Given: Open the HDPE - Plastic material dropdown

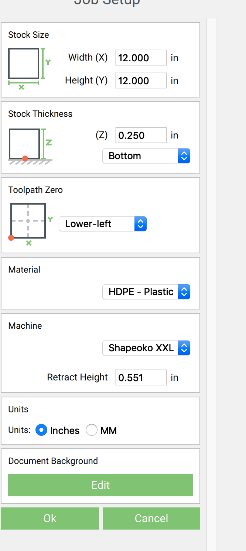Looking at the screenshot, I should (146, 292).
